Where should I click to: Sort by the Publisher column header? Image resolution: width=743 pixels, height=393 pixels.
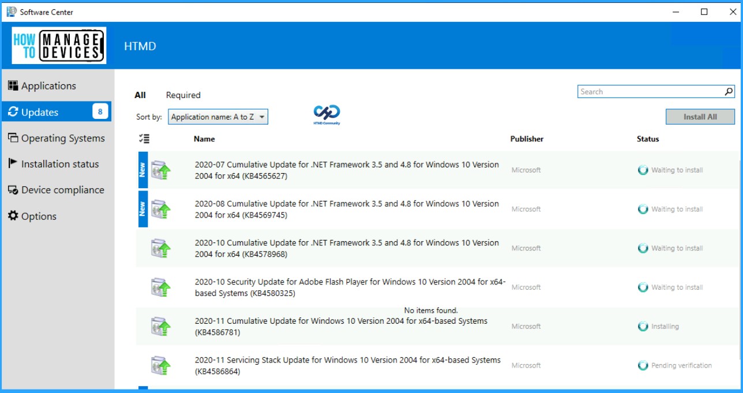(x=527, y=139)
